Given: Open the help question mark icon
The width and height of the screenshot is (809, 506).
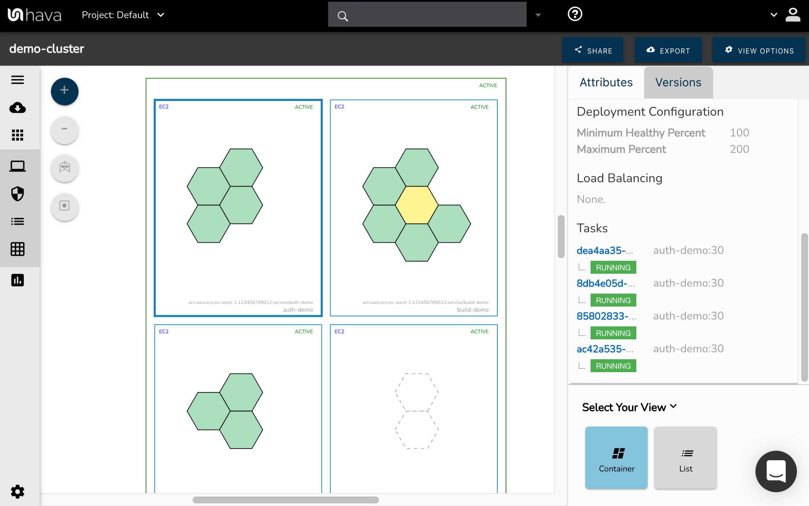Looking at the screenshot, I should tap(575, 14).
